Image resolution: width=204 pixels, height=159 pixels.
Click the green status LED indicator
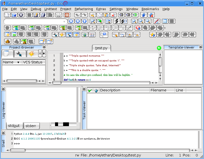159,48
